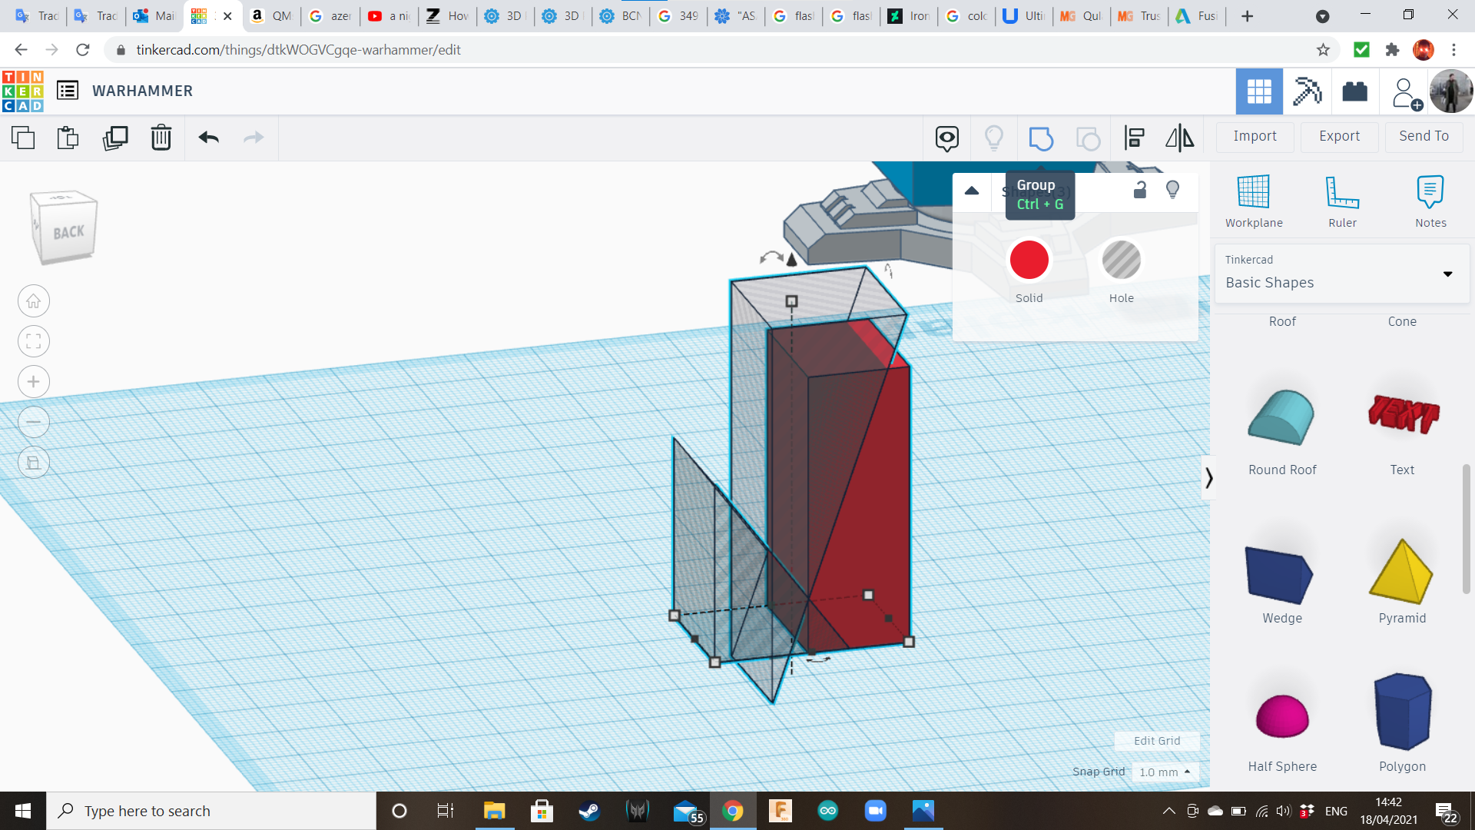
Task: Open the tab search dropdown arrow
Action: 1322,16
